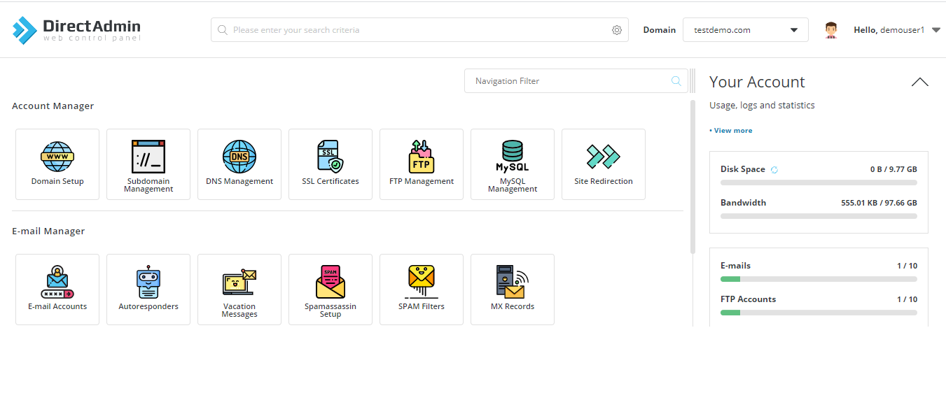Open FTP Management
This screenshot has height=393, width=946.
422,164
